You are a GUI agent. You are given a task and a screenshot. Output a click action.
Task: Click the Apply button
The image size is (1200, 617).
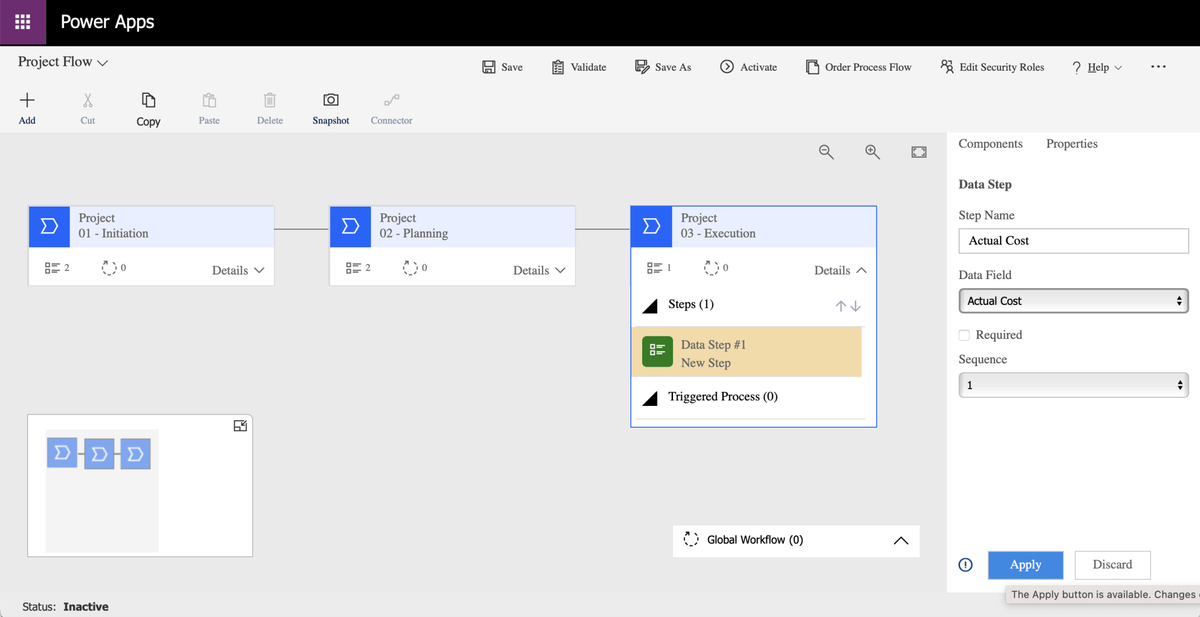1025,565
